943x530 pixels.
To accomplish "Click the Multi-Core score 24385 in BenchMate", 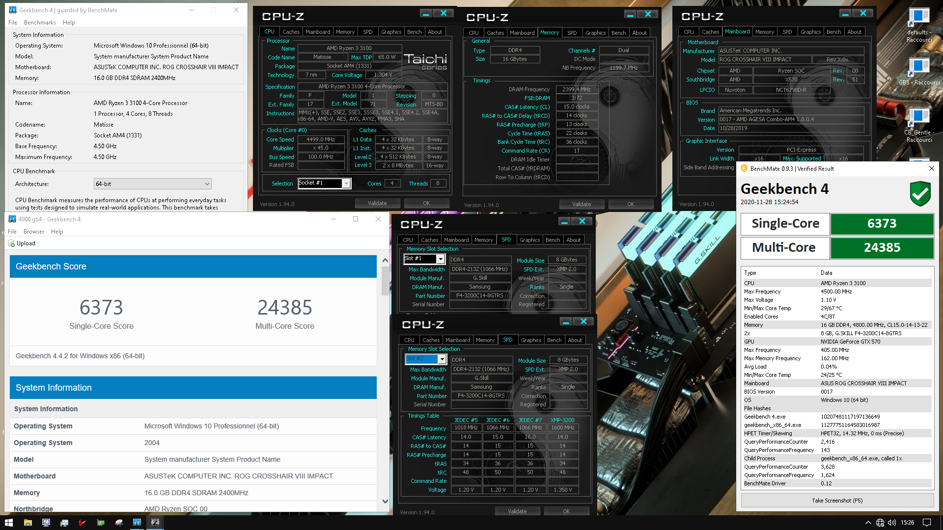I will point(882,248).
